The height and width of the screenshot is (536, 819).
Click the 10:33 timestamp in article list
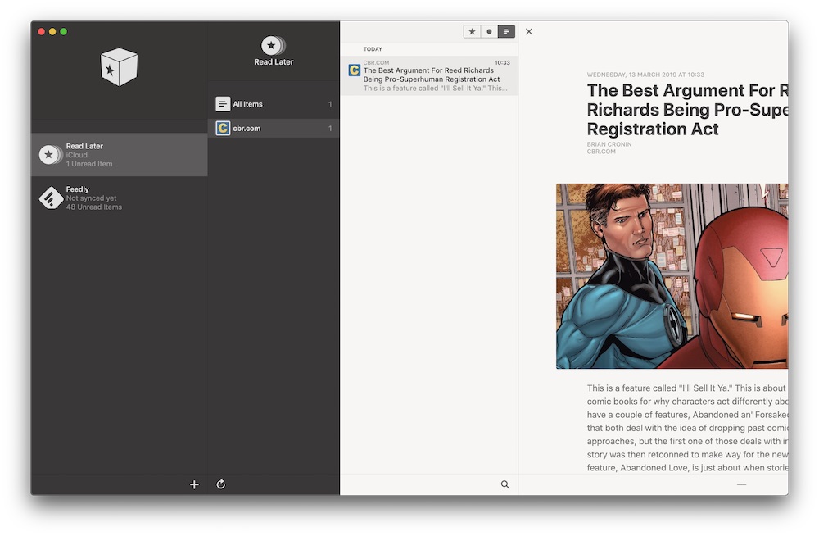pos(503,63)
